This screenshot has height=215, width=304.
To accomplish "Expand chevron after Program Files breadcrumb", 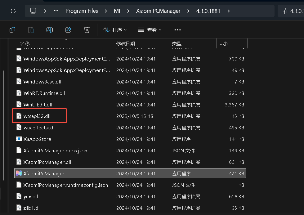I will point(106,11).
